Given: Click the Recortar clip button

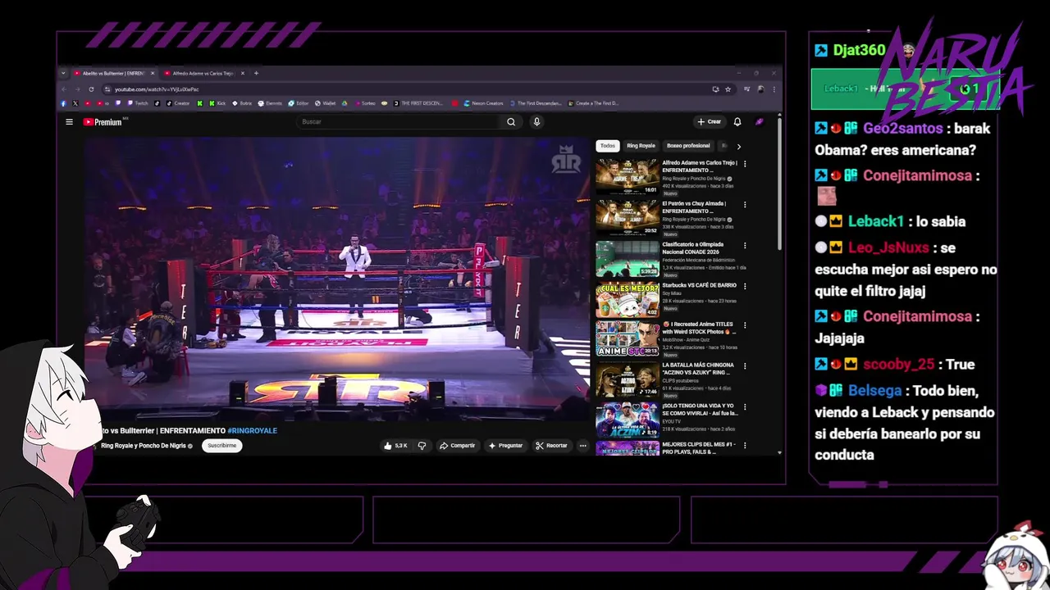Looking at the screenshot, I should (x=551, y=446).
